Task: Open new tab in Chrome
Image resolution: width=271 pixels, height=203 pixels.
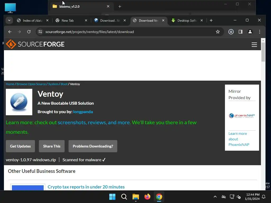Action: (211, 20)
